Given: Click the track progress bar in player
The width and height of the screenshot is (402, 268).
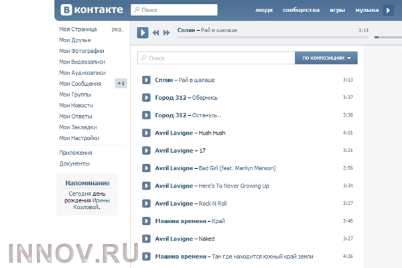Looking at the screenshot, I should [268, 37].
